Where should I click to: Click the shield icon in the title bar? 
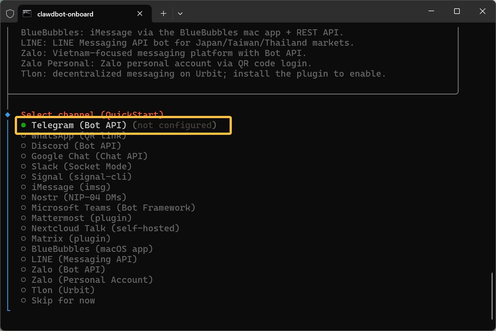tap(10, 14)
